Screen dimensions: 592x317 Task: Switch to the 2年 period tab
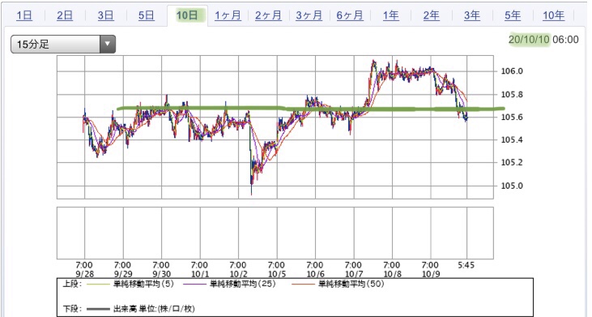[x=431, y=15]
